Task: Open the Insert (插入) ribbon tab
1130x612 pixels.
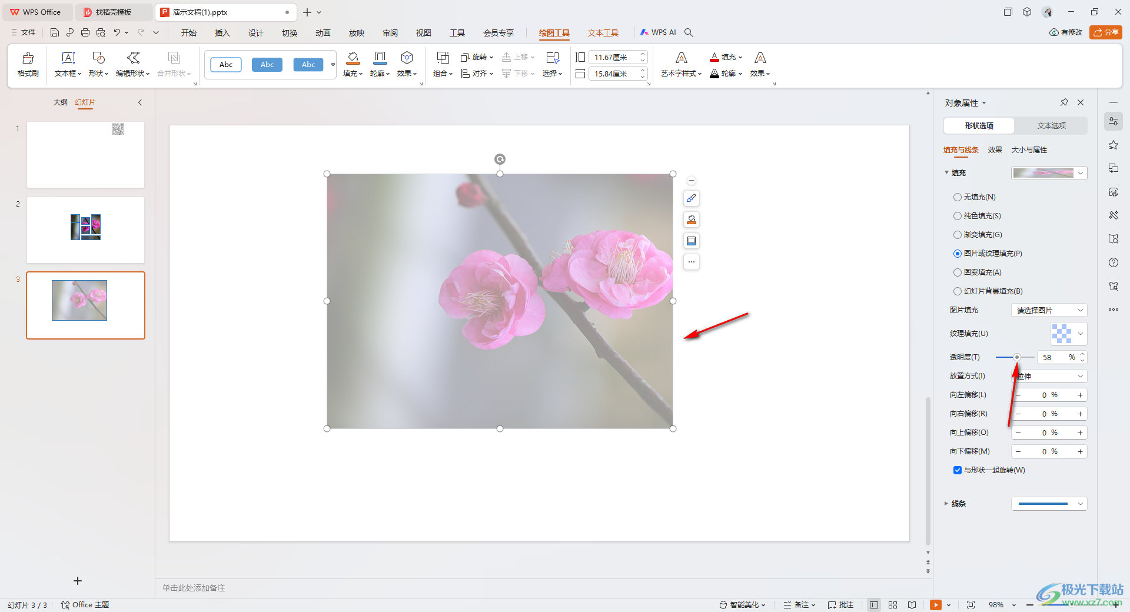Action: coord(222,33)
